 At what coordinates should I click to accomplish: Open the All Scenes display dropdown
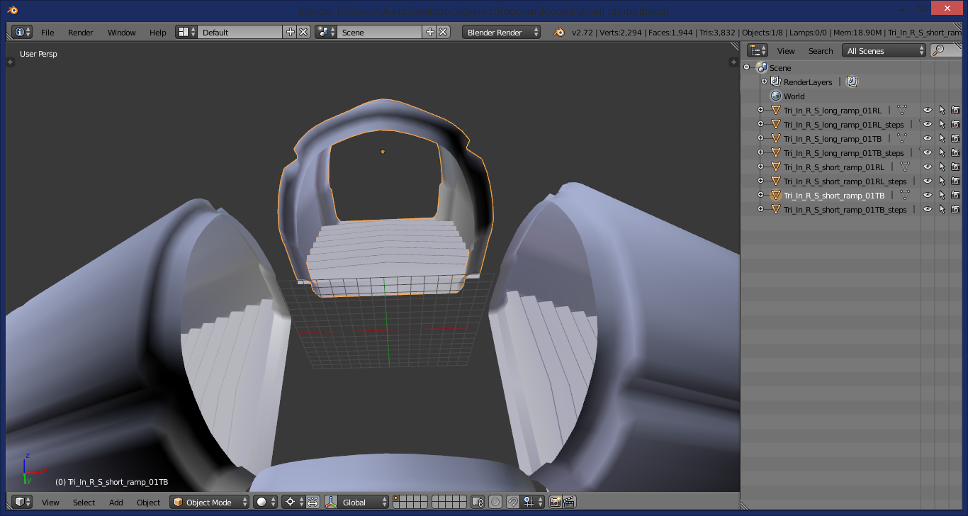(x=884, y=50)
